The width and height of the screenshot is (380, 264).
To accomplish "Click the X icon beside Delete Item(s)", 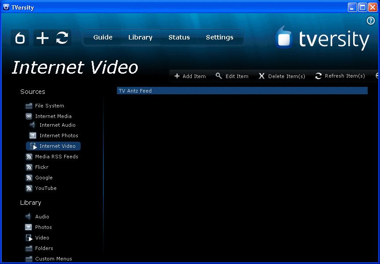I will 262,76.
